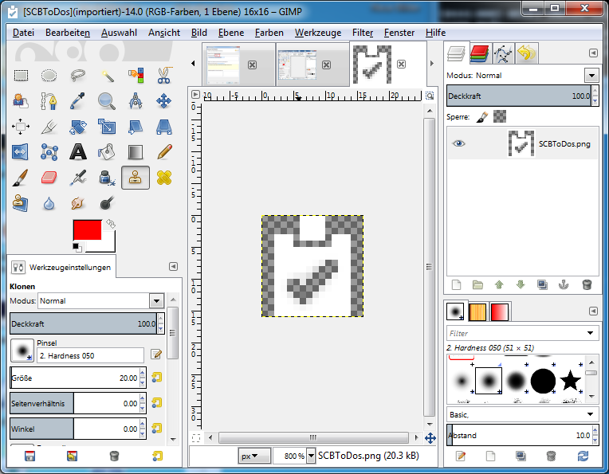Select the Scissors Select tool
The height and width of the screenshot is (474, 609).
pos(164,76)
